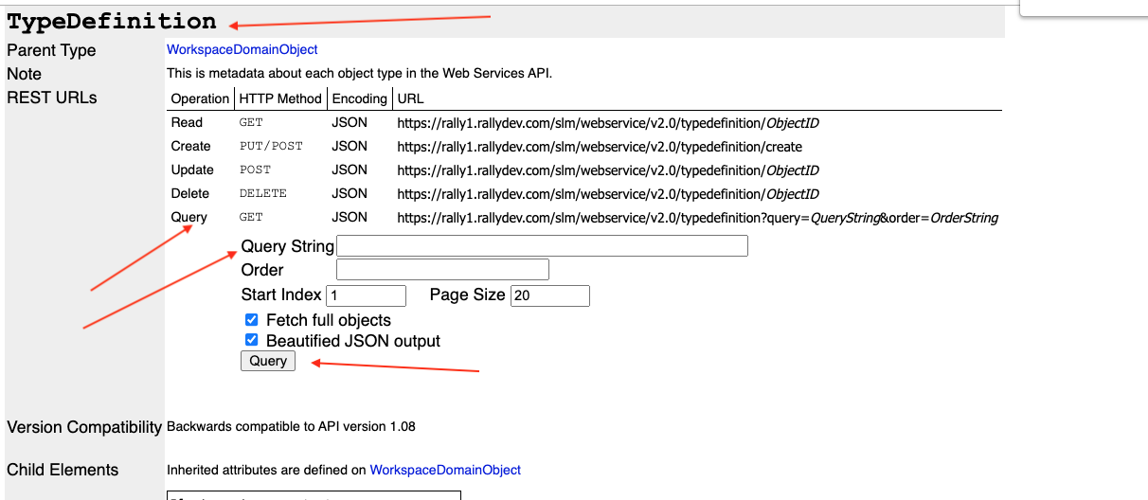Click into the Order text field
Screen dimensions: 1148x500
[x=442, y=270]
